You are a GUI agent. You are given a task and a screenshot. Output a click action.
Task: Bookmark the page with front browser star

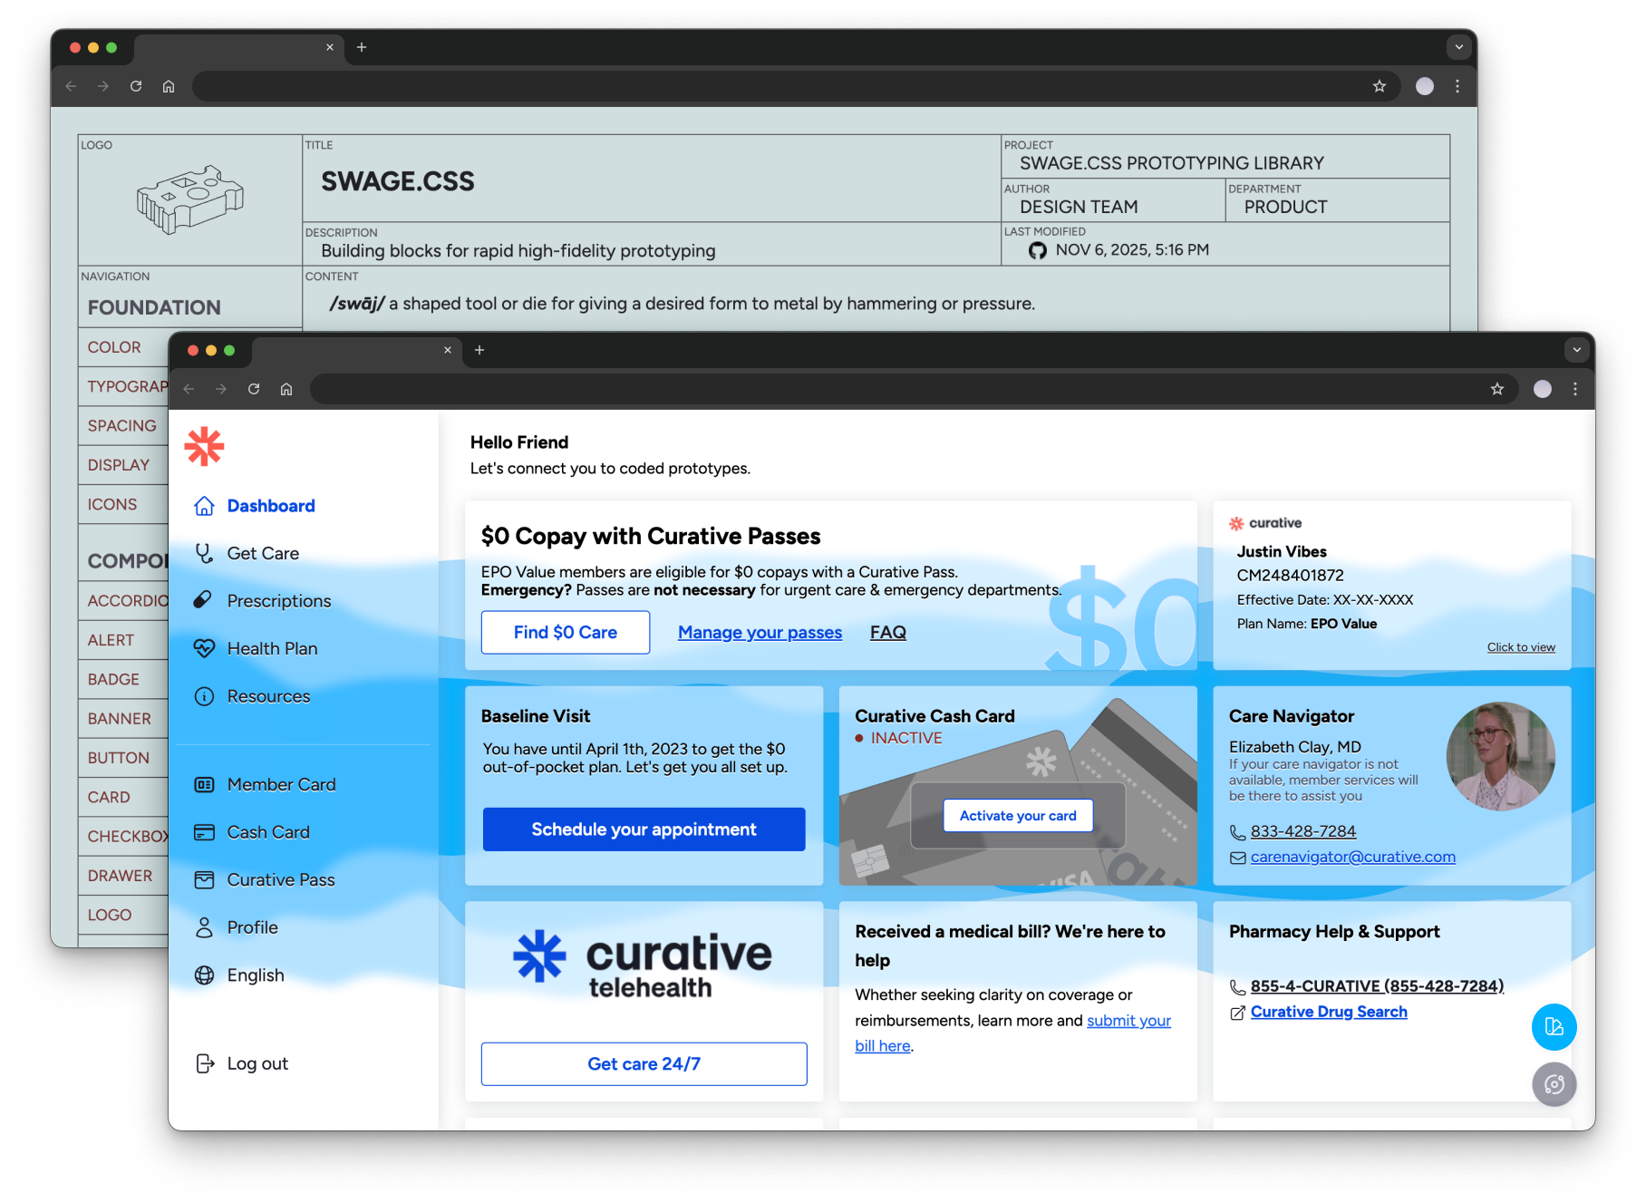click(x=1497, y=389)
